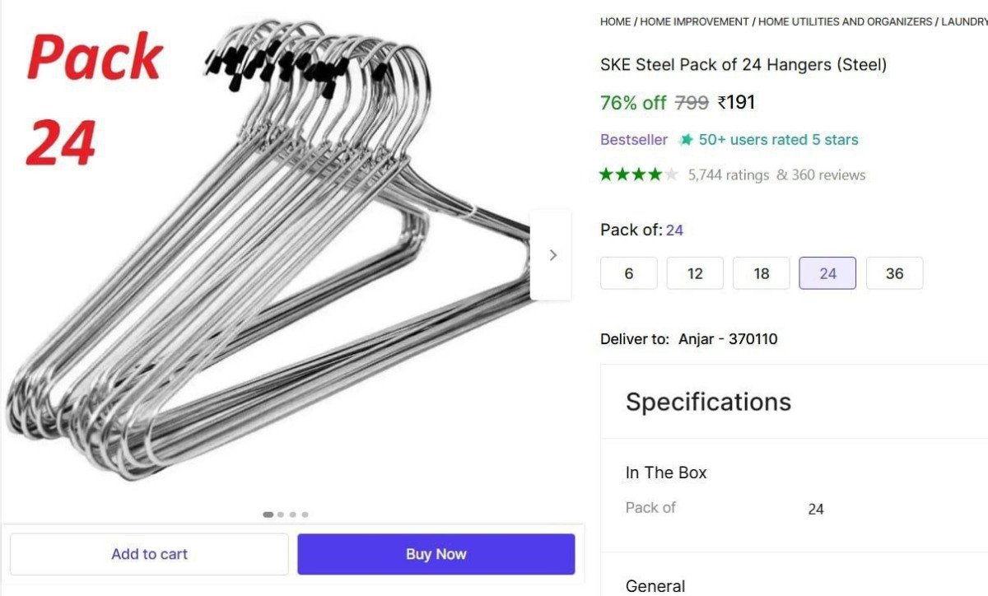Select pack of 18 option
The width and height of the screenshot is (988, 596).
click(762, 273)
